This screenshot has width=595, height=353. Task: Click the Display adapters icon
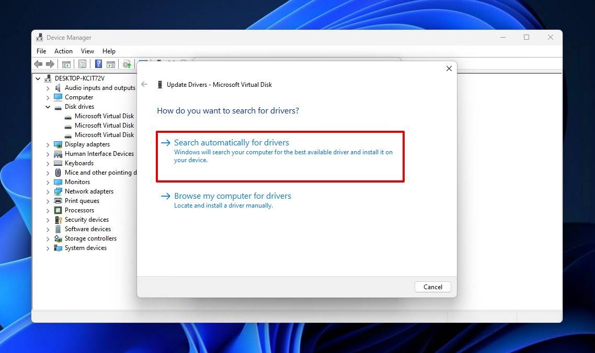coord(58,144)
